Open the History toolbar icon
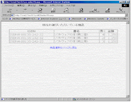 coord(108,9)
